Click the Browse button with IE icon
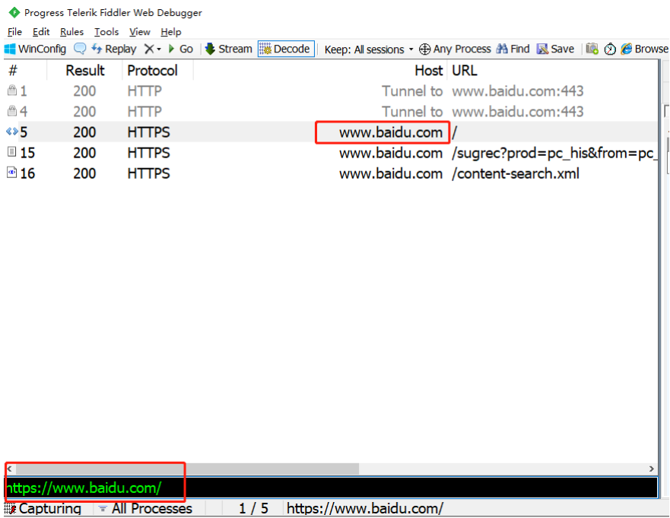This screenshot has height=518, width=670. (645, 49)
